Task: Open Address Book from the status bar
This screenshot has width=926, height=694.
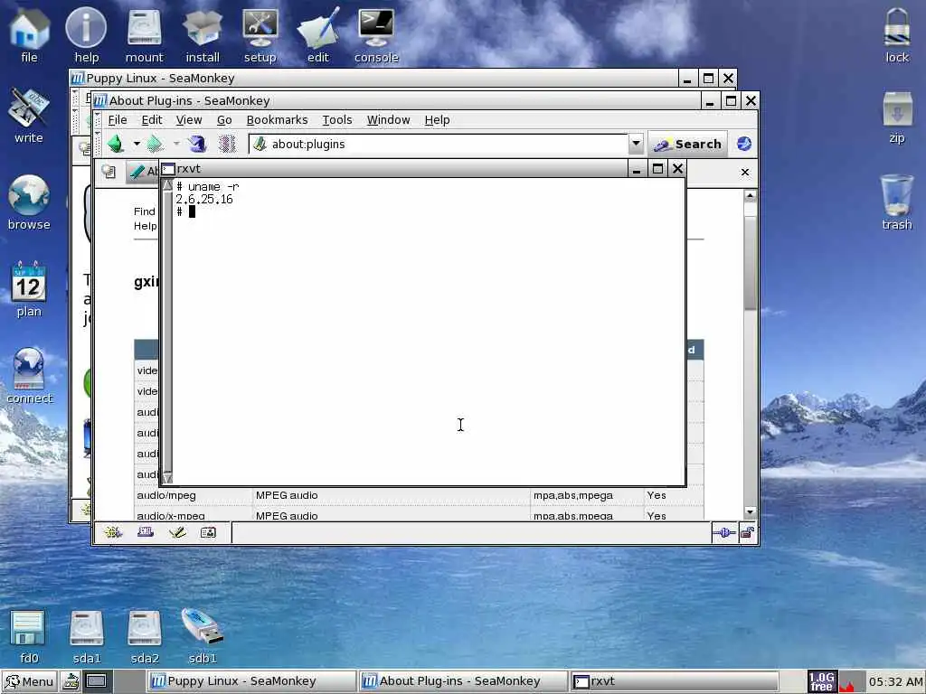Action: coord(209,533)
